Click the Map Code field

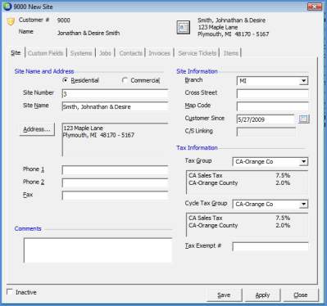click(273, 106)
